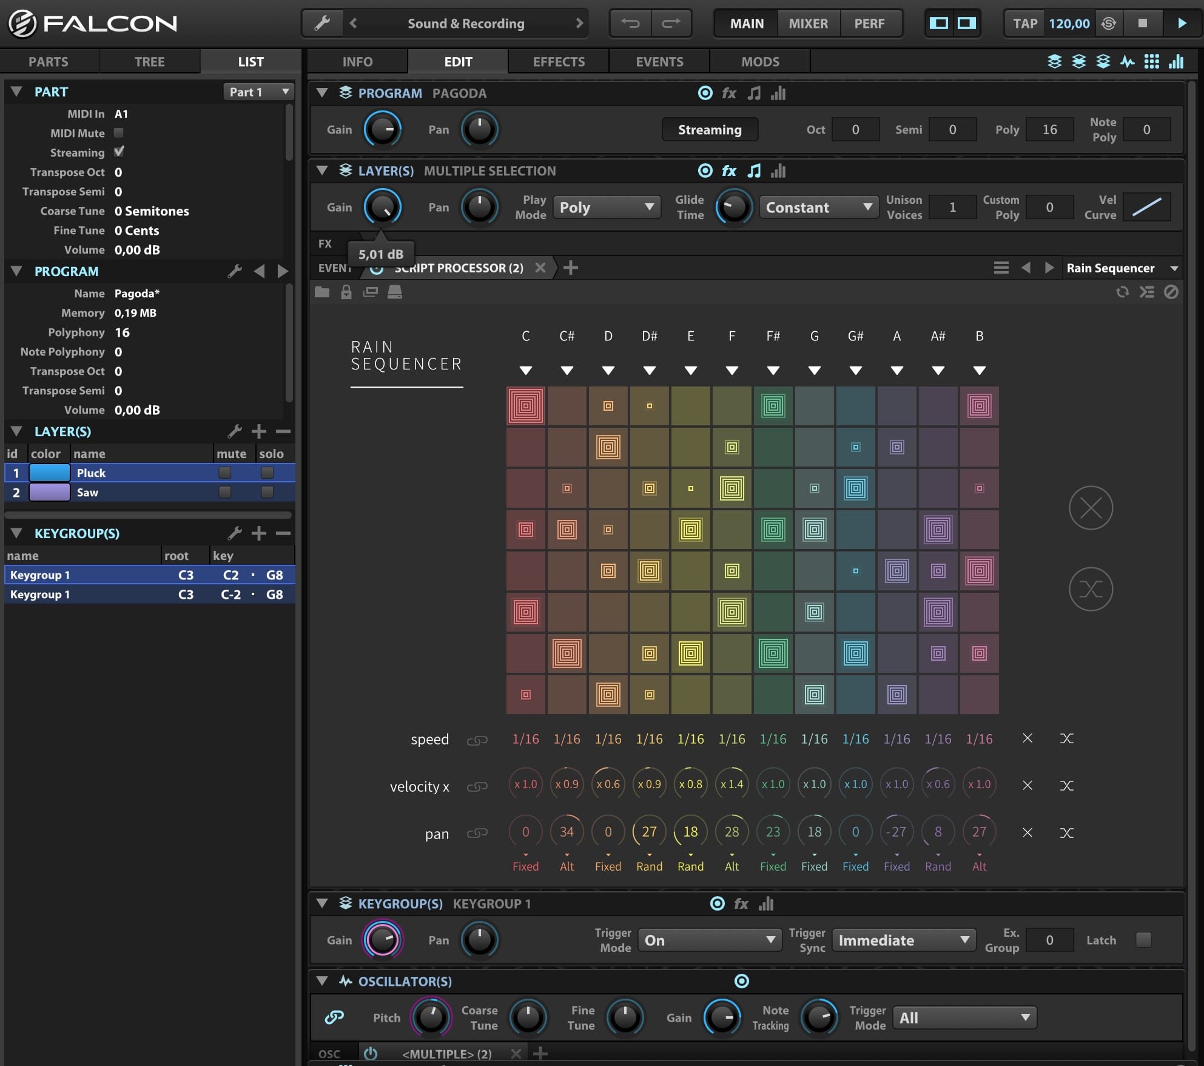
Task: Click the Streaming button in PROGRAM header
Action: click(710, 130)
